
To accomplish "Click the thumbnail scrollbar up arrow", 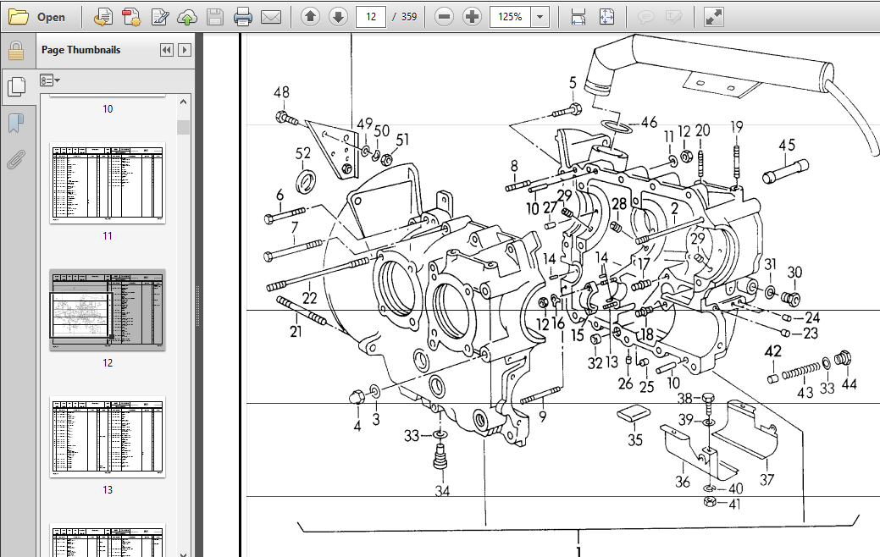I will pos(184,102).
